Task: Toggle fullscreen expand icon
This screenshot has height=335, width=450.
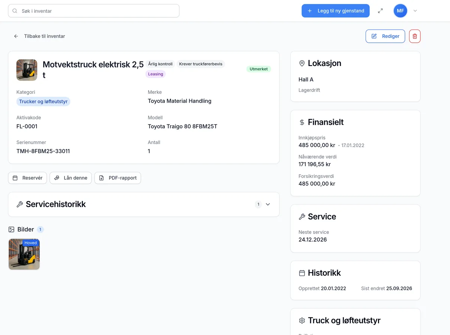Action: pyautogui.click(x=380, y=11)
